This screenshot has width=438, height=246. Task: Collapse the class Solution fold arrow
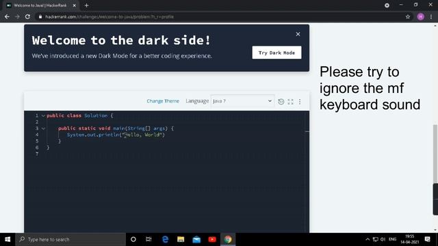click(x=43, y=115)
